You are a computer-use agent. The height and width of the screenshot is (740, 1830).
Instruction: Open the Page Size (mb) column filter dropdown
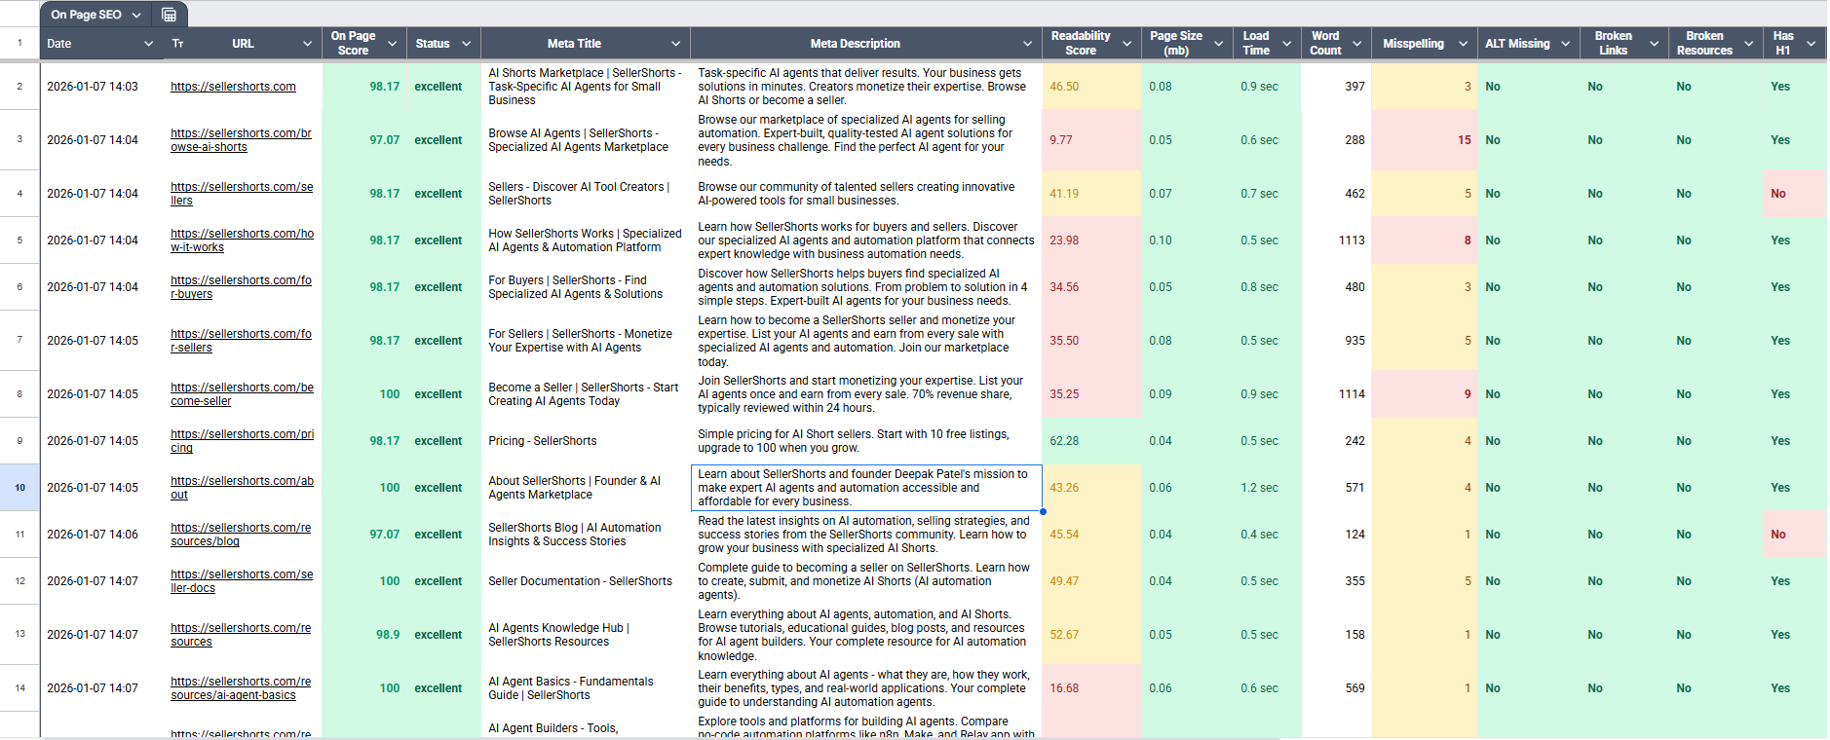1218,44
